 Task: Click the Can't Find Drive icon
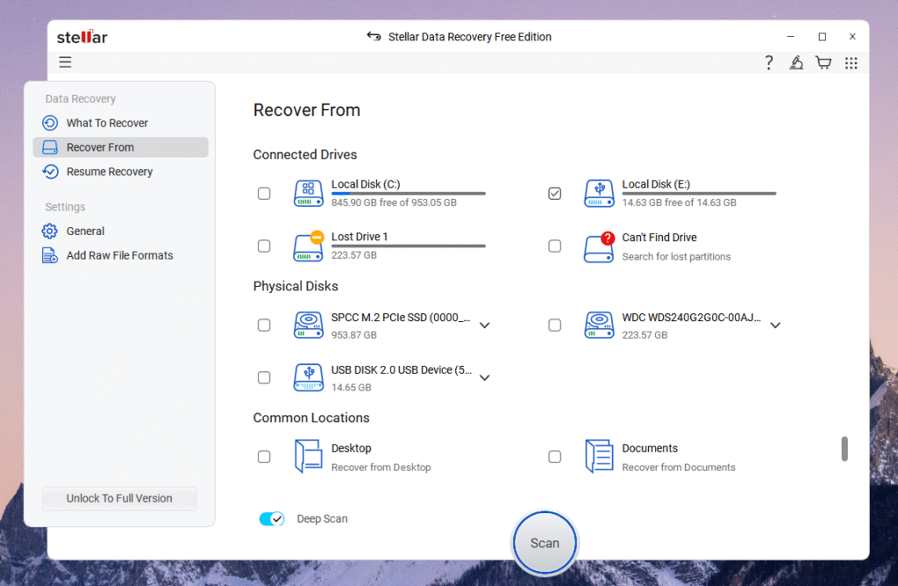(600, 247)
